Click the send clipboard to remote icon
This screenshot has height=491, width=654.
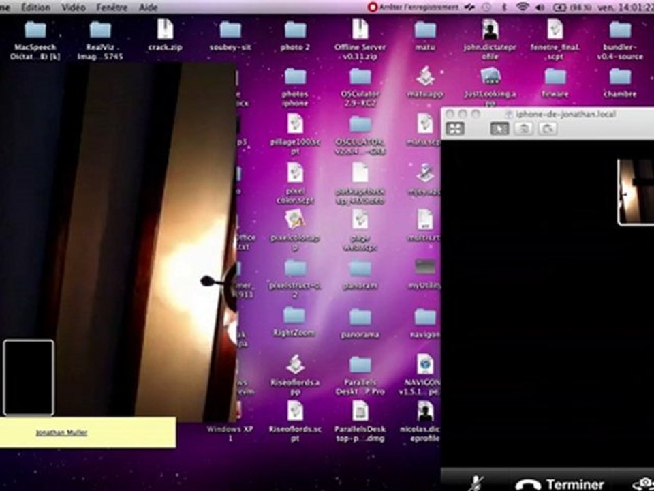(x=548, y=129)
